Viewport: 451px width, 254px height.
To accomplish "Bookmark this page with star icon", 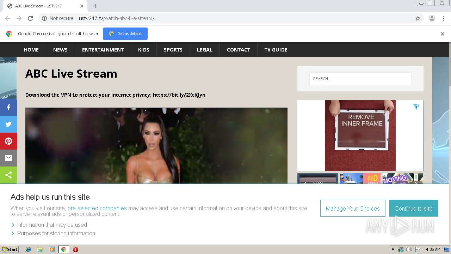I will 418,18.
